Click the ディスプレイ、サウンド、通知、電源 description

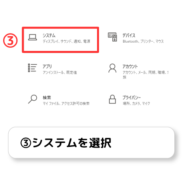click(66, 41)
